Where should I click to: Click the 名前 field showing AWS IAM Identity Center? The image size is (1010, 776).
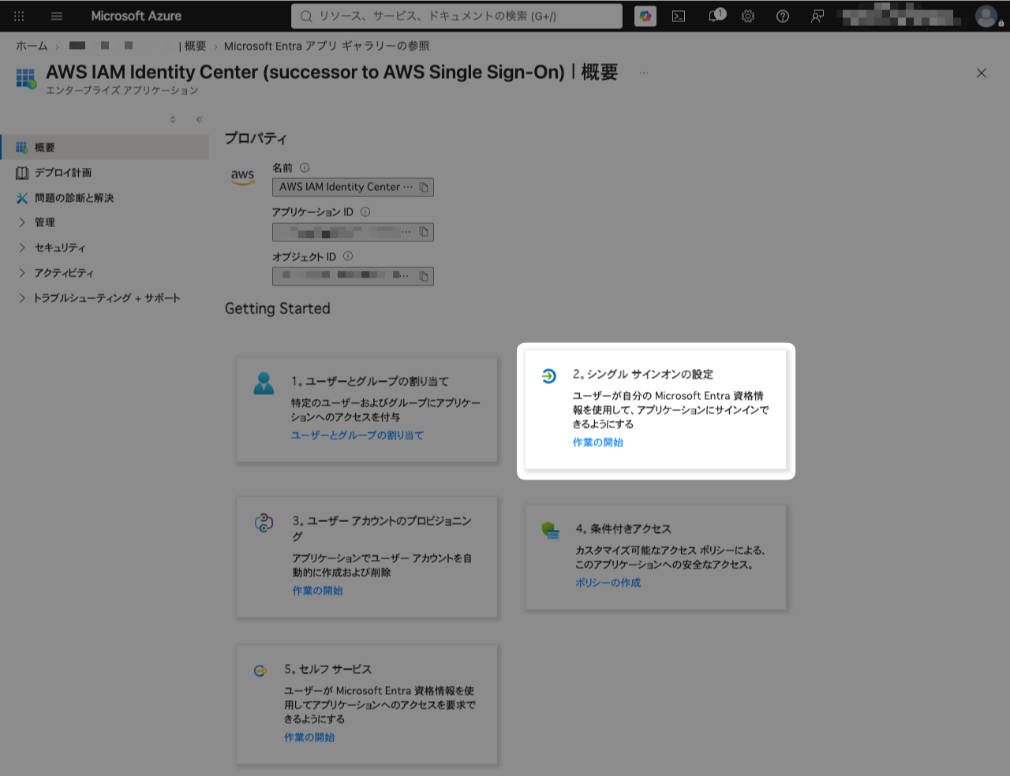tap(353, 188)
